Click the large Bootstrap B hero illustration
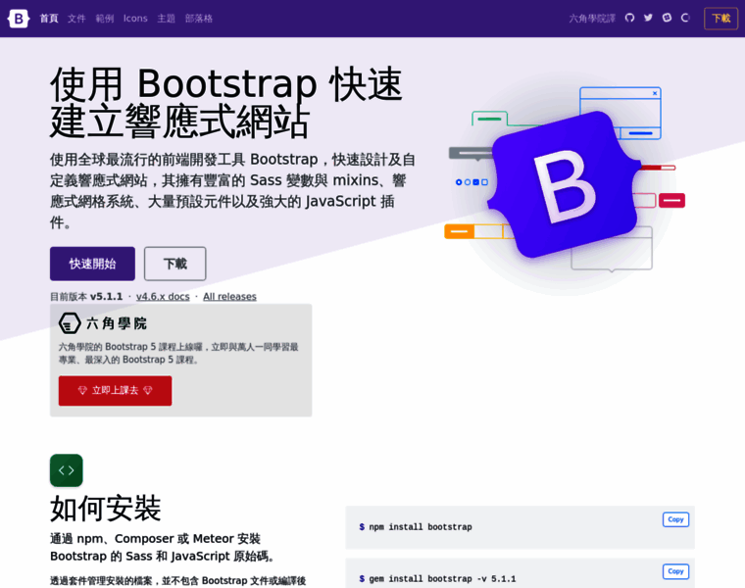 [565, 185]
